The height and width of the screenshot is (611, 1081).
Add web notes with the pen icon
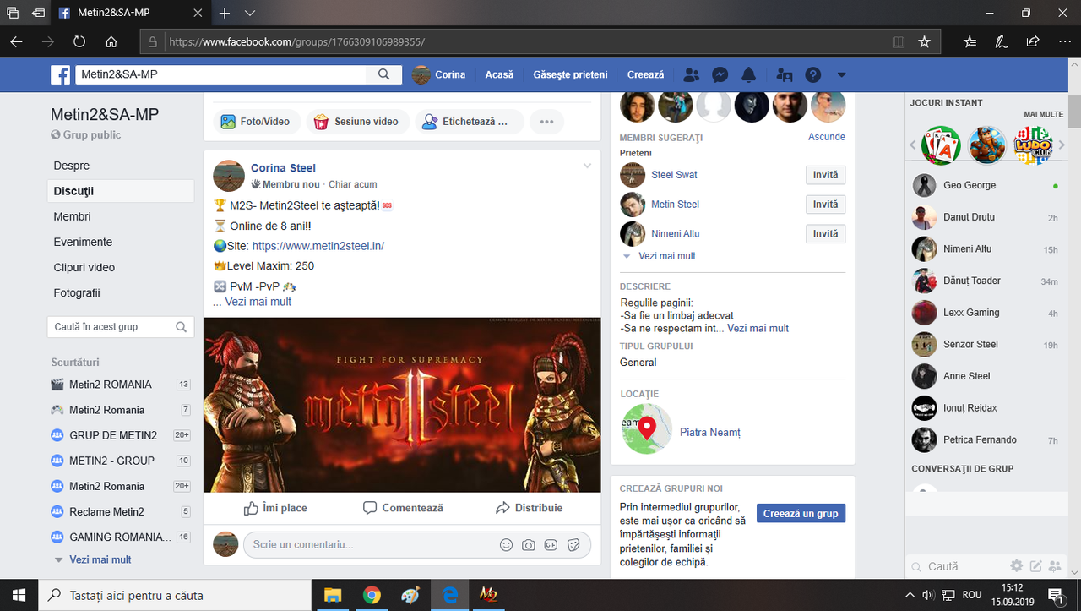[1001, 41]
